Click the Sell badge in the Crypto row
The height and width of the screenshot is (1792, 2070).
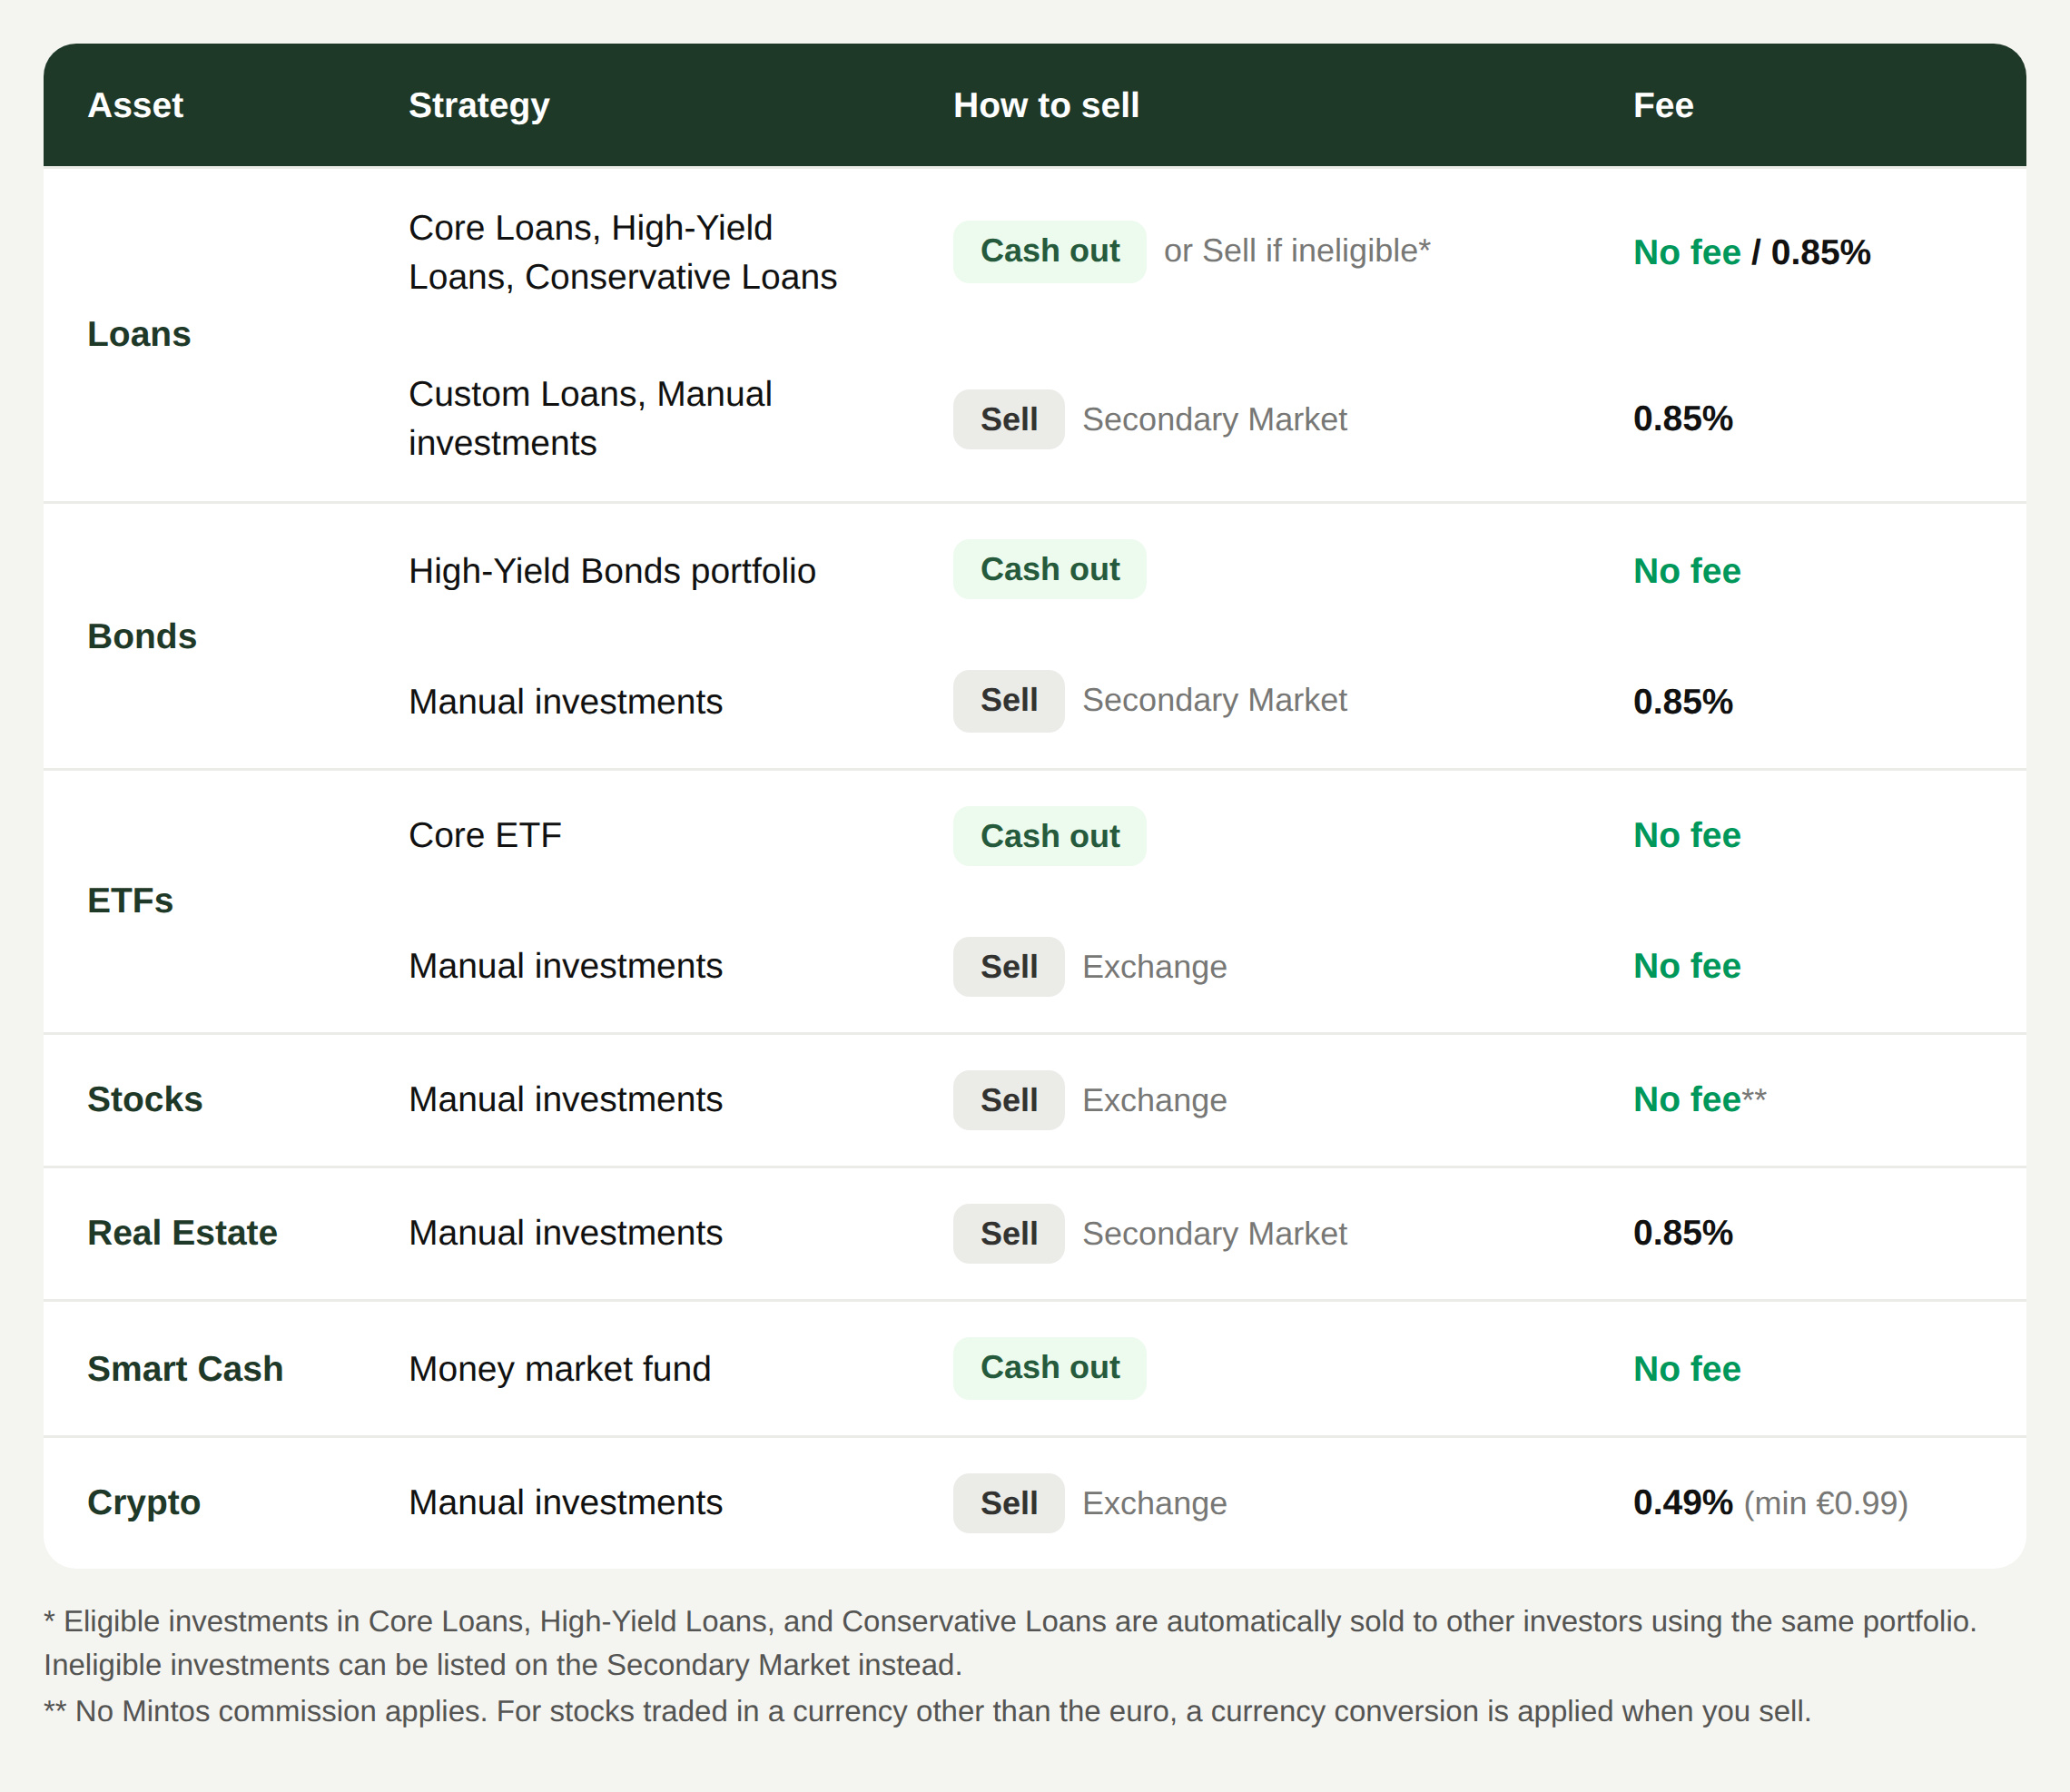[1008, 1503]
